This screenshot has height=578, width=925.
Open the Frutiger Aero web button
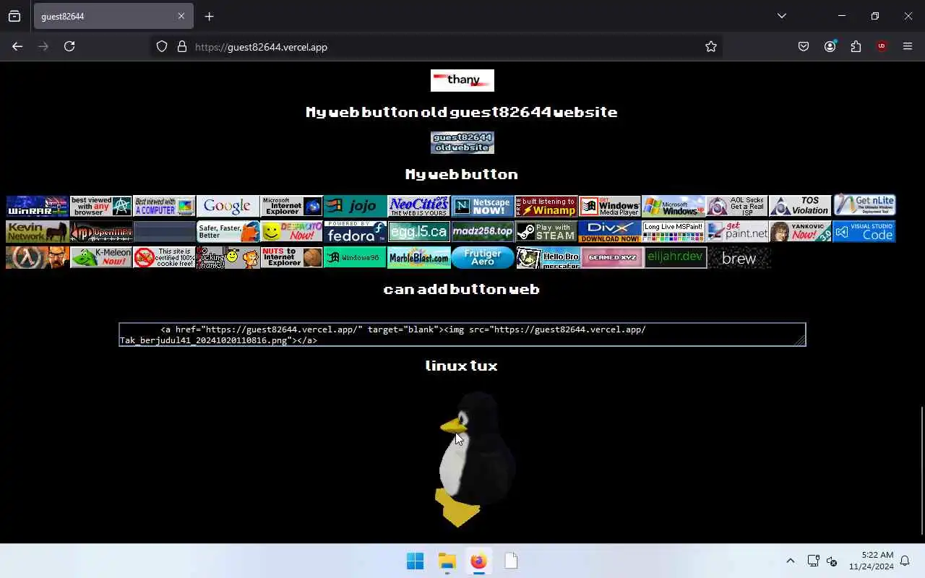pos(482,258)
